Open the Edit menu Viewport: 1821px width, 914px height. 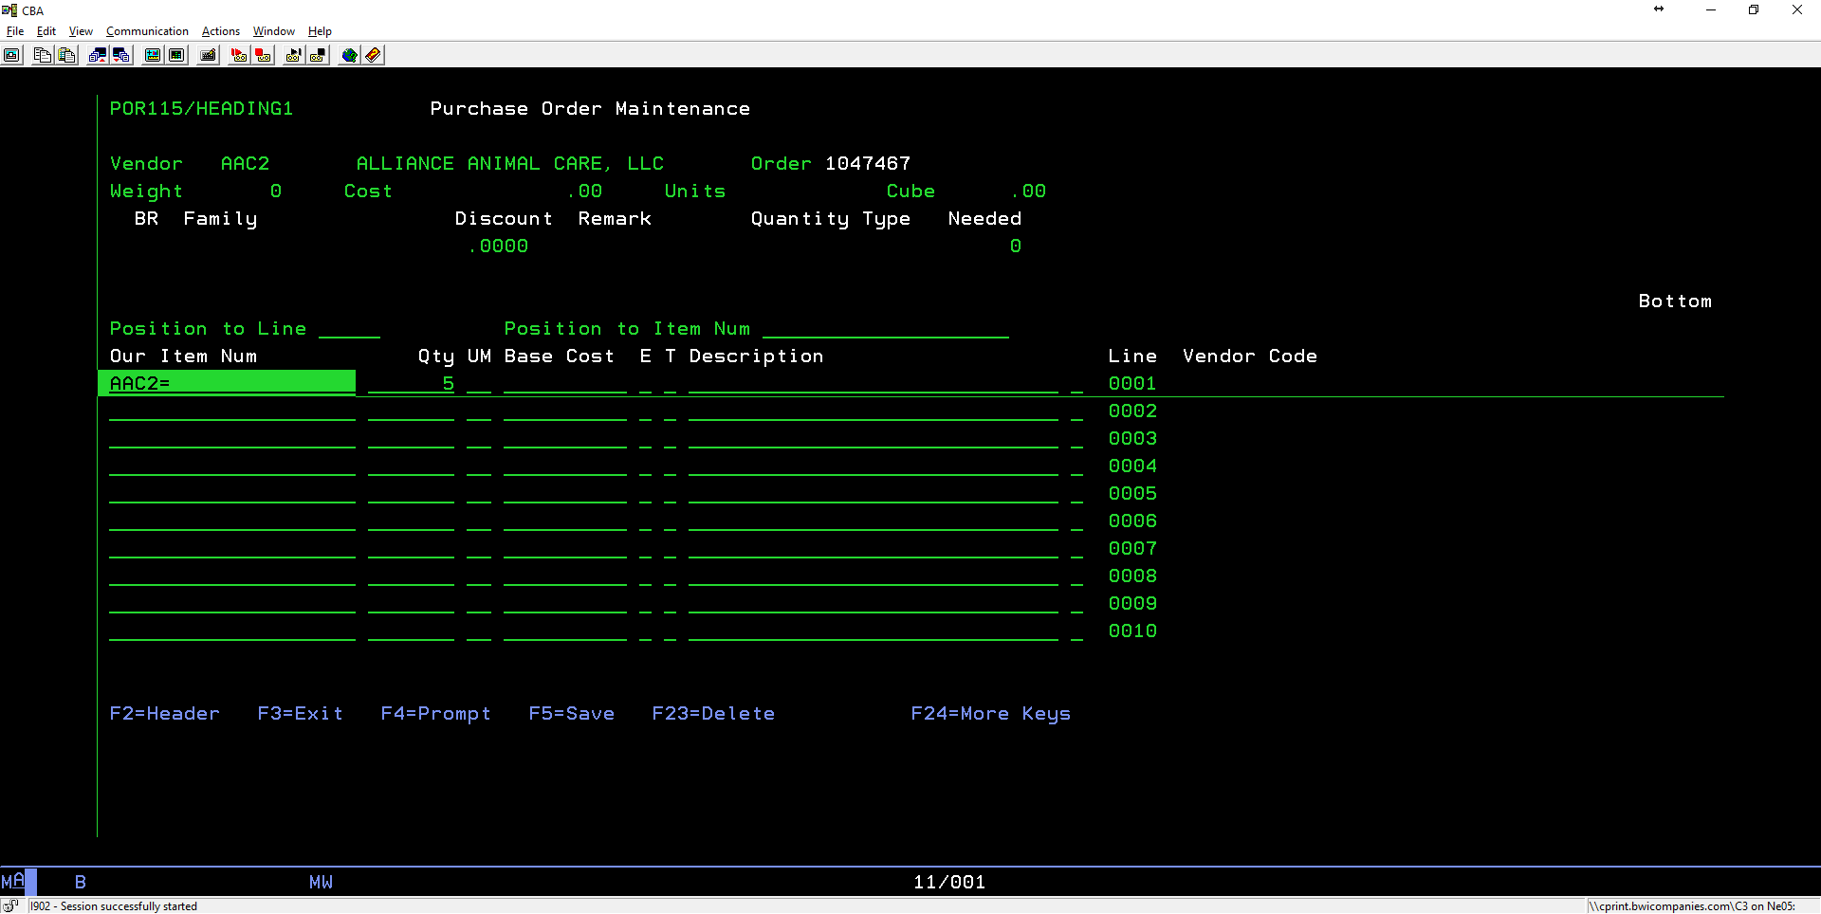pos(46,31)
